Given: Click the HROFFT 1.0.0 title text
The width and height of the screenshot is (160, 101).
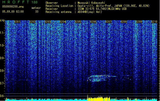Looking at the screenshot, I should pos(20,2).
